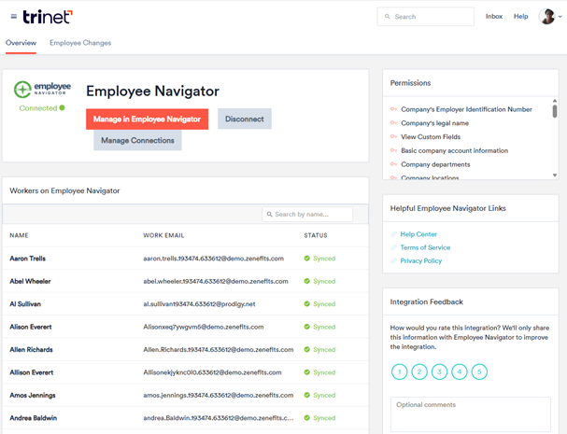Screen dimensions: 567x434
Task: Select worker Al Sullivan
Action: (25, 304)
